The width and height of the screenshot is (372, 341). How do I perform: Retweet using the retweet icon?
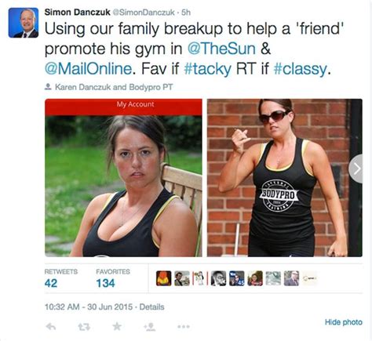(84, 327)
